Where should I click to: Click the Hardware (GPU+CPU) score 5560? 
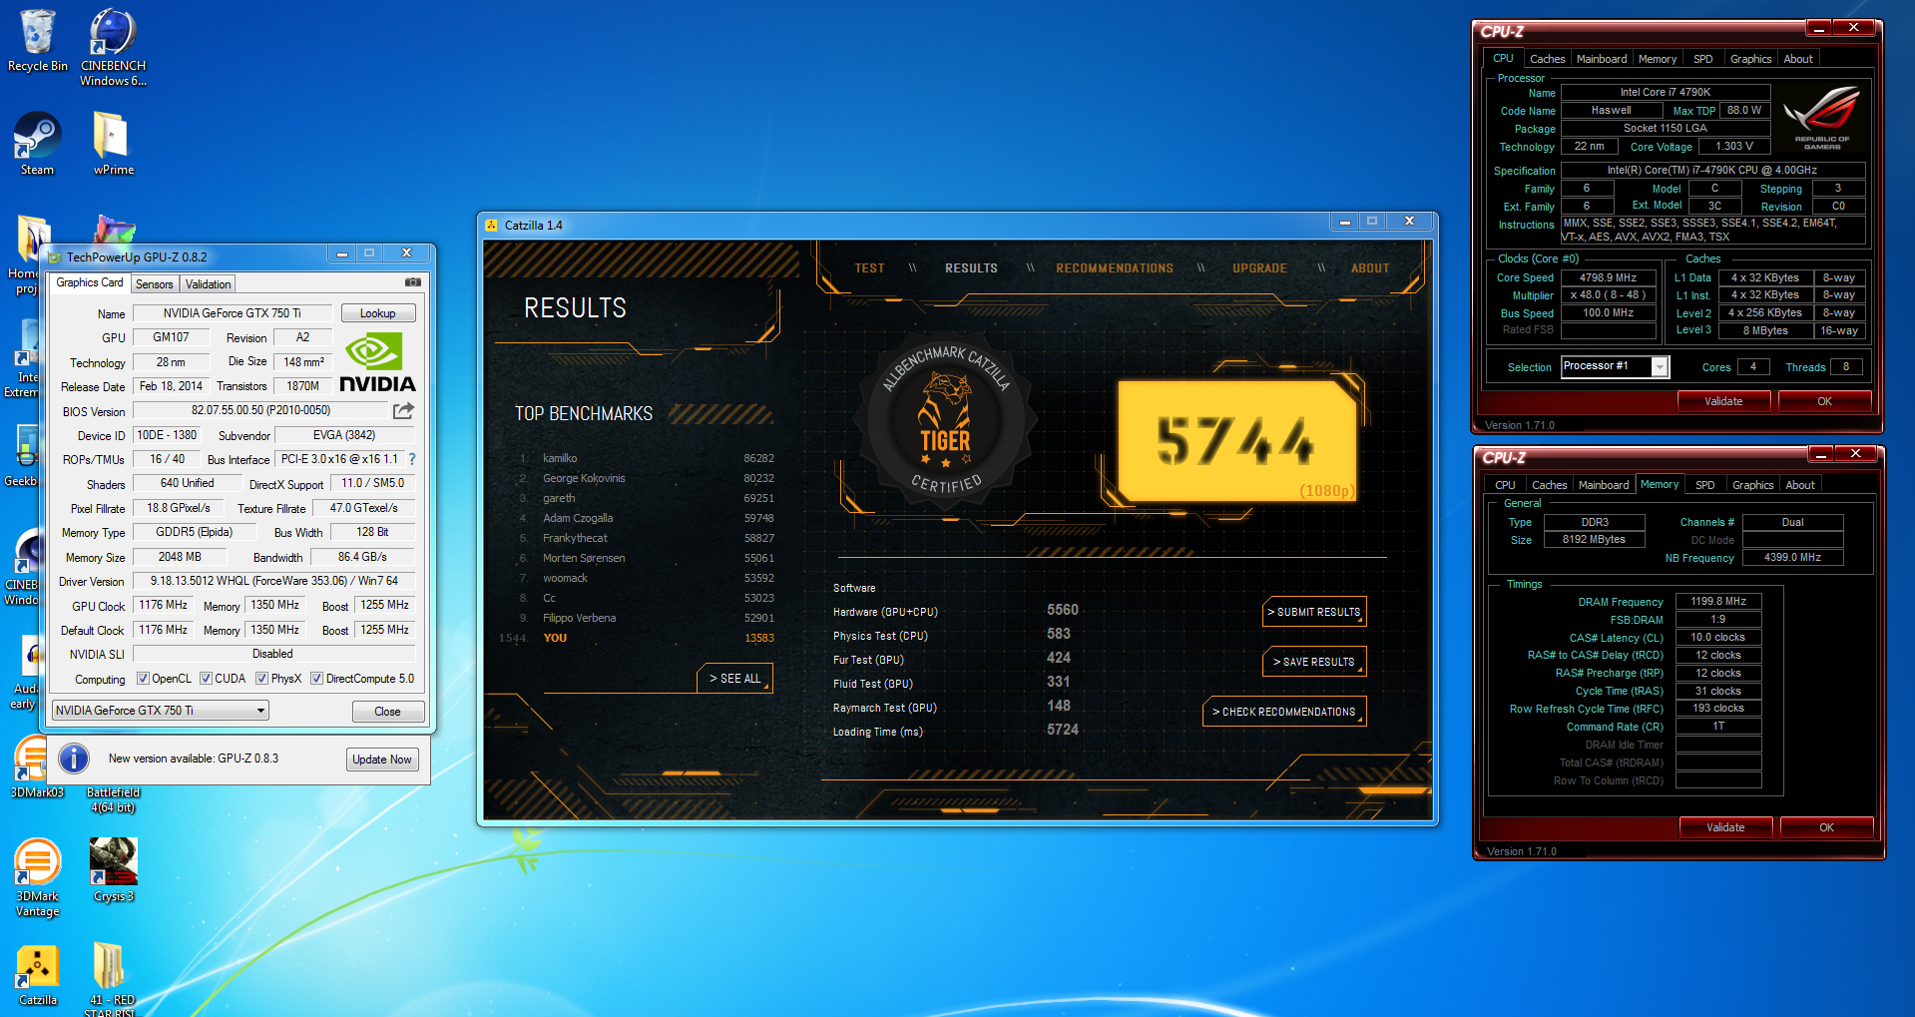pos(1063,610)
